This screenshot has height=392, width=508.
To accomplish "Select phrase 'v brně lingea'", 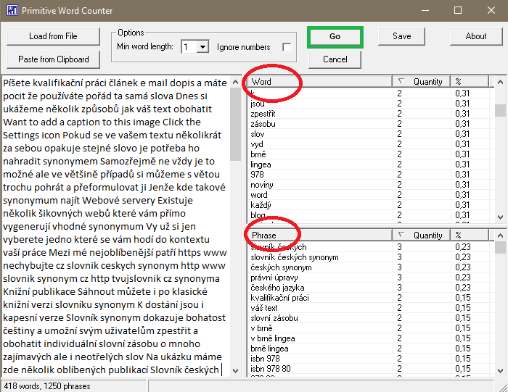I will point(369,338).
